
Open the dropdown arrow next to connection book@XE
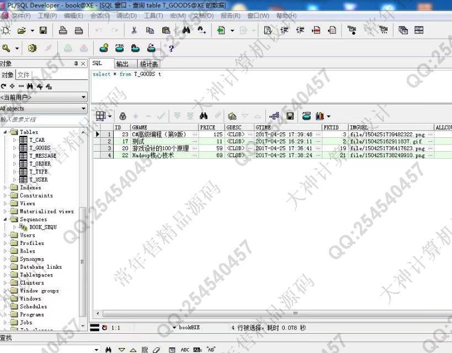[x=174, y=328]
